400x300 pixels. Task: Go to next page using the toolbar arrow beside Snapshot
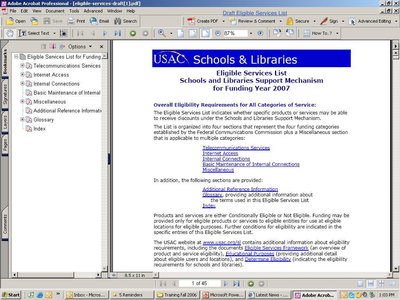105,34
